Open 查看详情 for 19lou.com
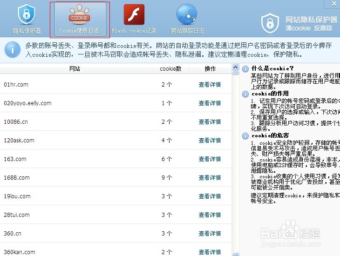 [210, 196]
